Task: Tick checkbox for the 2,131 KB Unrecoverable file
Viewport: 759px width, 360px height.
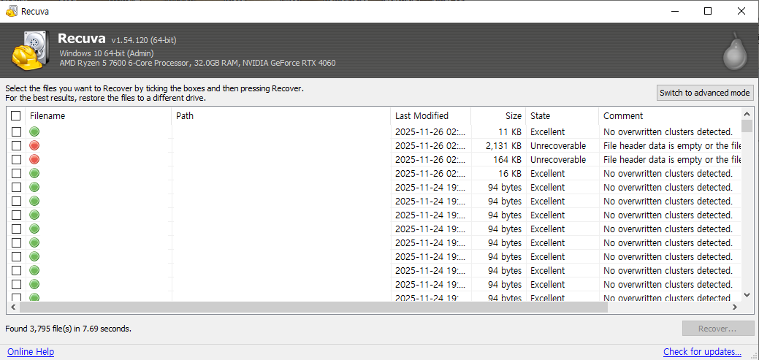Action: (x=16, y=146)
